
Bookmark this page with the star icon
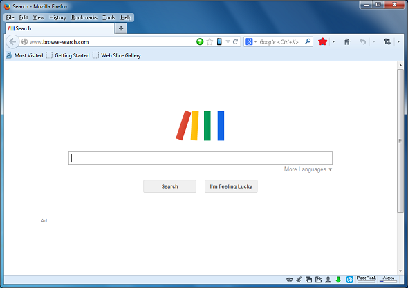210,41
